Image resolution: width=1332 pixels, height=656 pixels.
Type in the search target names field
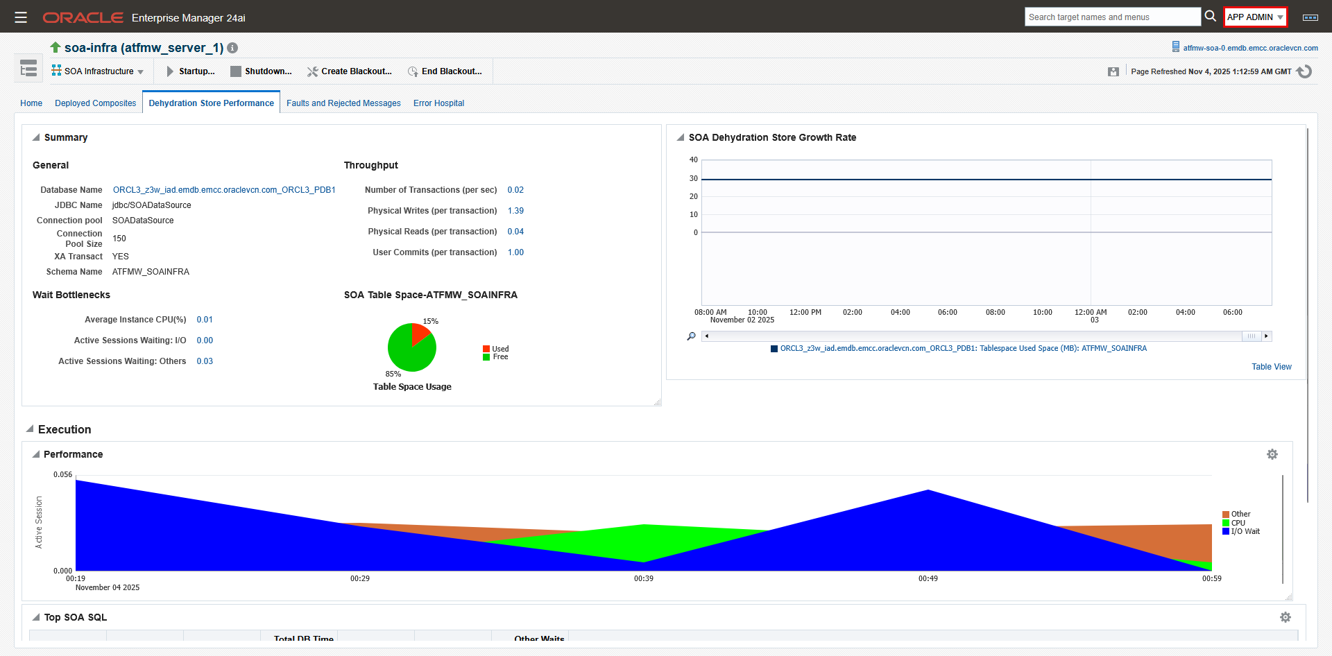(1111, 17)
